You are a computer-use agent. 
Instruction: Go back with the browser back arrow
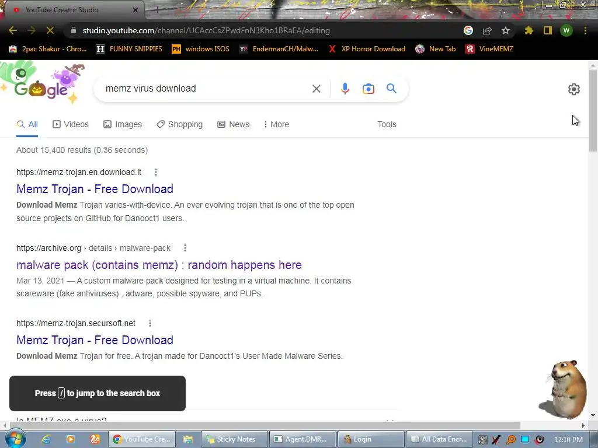(13, 30)
